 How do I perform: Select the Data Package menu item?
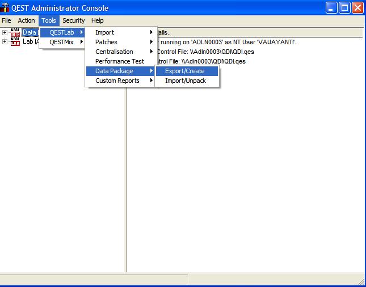(114, 71)
